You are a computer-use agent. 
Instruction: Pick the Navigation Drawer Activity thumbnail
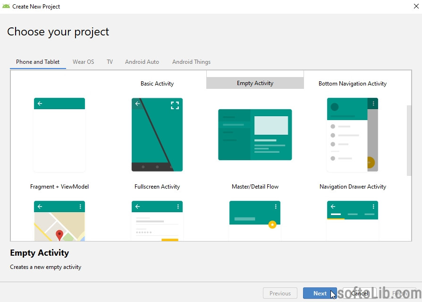coord(353,135)
